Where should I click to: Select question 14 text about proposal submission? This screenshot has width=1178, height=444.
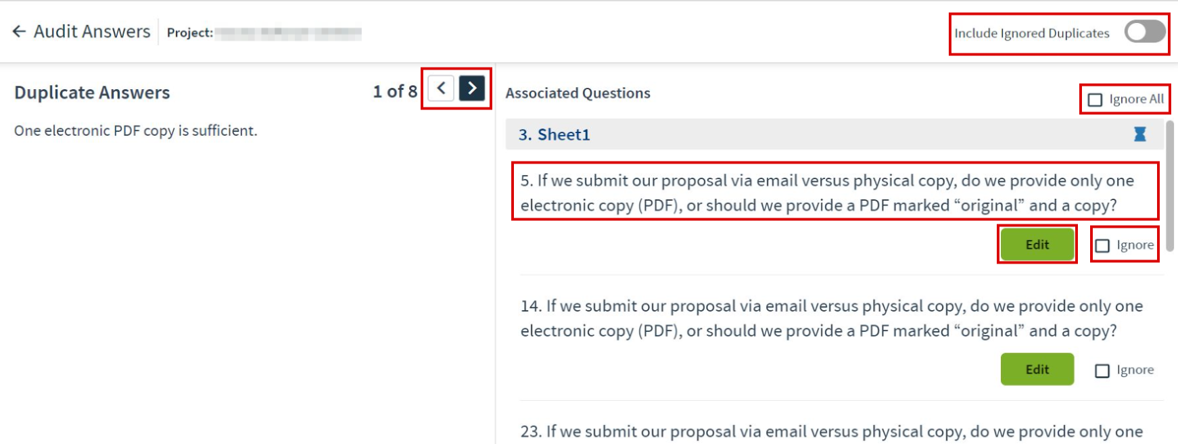pyautogui.click(x=832, y=318)
